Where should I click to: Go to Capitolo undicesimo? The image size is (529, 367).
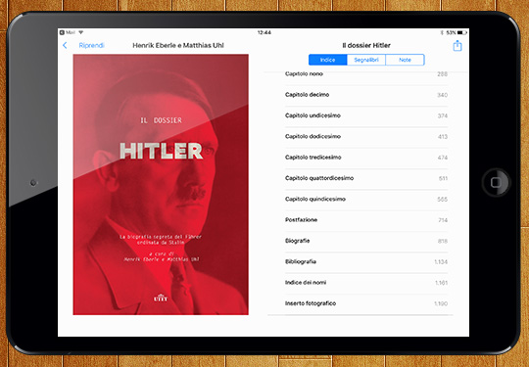click(366, 115)
